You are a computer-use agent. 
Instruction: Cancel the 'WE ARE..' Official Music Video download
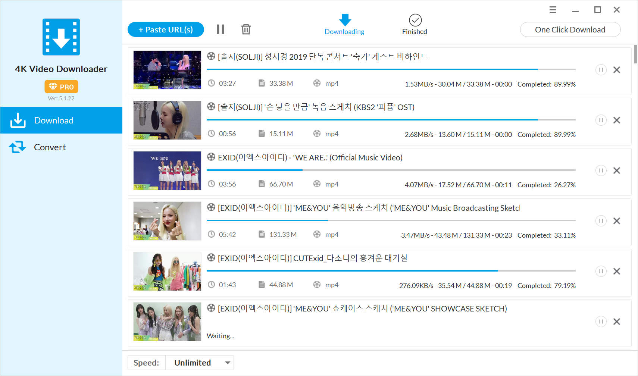(x=617, y=170)
